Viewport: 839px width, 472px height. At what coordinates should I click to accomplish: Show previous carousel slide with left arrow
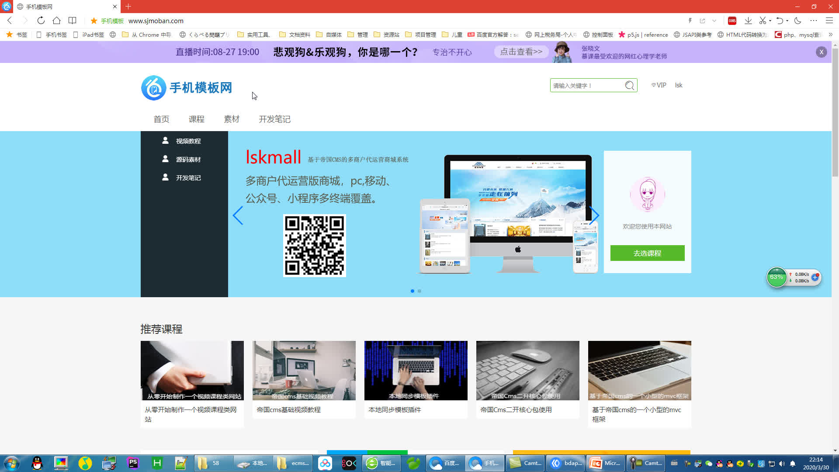(x=238, y=215)
